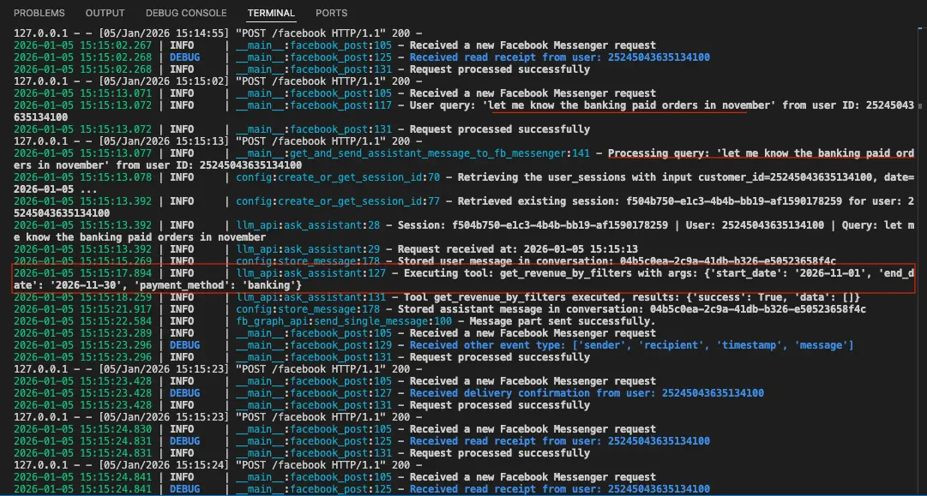Image resolution: width=927 pixels, height=496 pixels.
Task: Click the first 127.0.0.1 POST request entry
Action: (x=137, y=33)
